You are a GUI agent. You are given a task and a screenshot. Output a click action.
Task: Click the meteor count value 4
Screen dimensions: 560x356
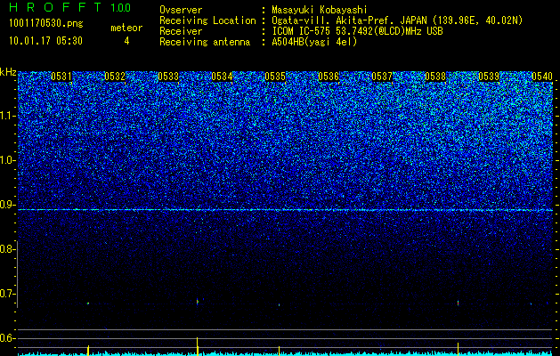[x=126, y=41]
